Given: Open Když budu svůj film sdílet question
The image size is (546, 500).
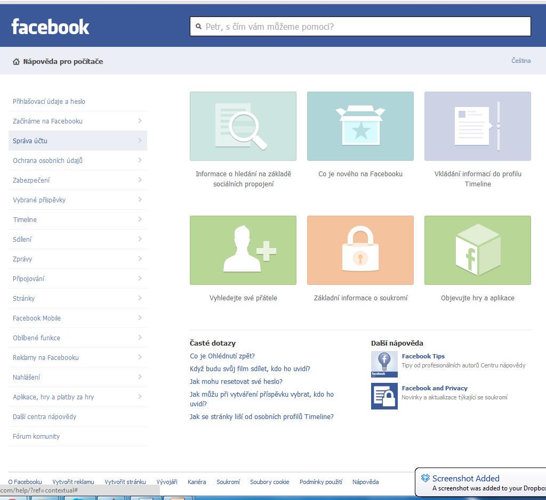Looking at the screenshot, I should tap(250, 369).
